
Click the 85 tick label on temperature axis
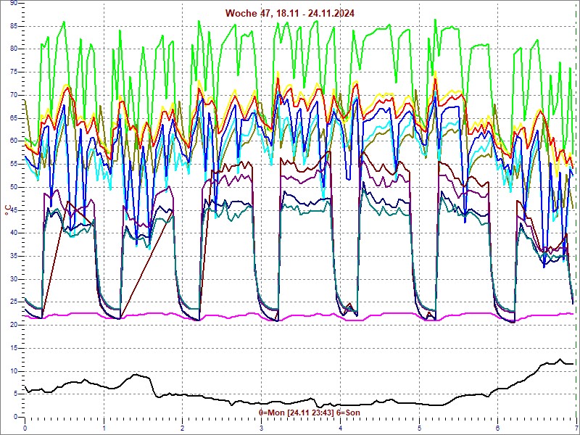(13, 26)
